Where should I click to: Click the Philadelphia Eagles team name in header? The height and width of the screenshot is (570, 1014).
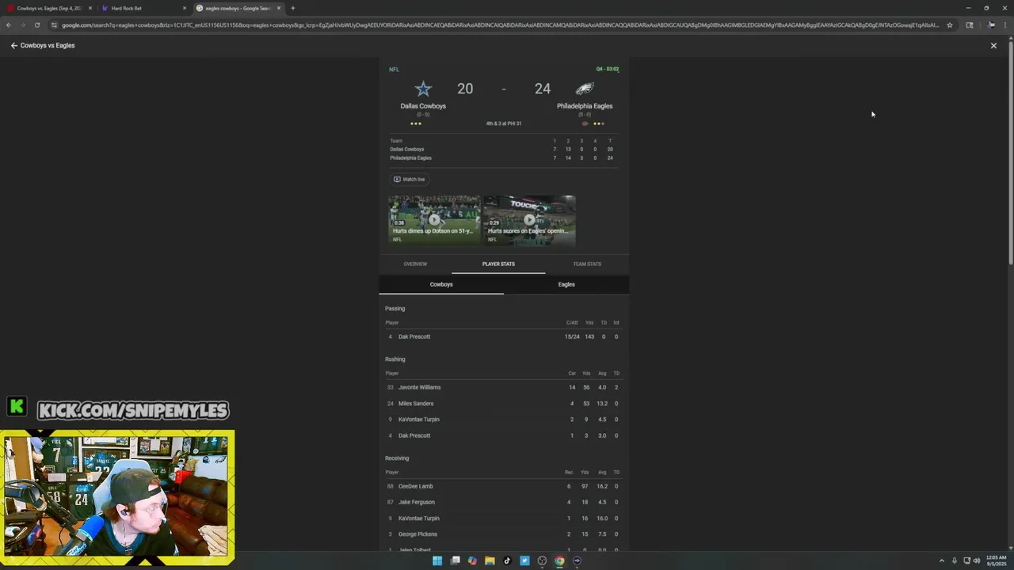pos(585,106)
